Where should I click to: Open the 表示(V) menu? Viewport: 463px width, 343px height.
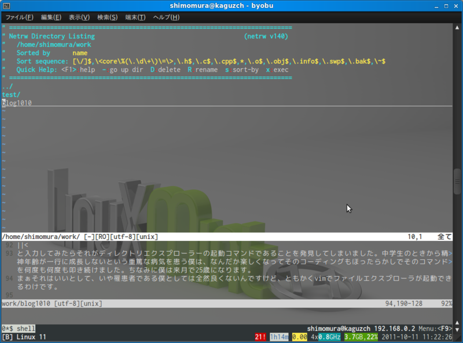click(79, 17)
